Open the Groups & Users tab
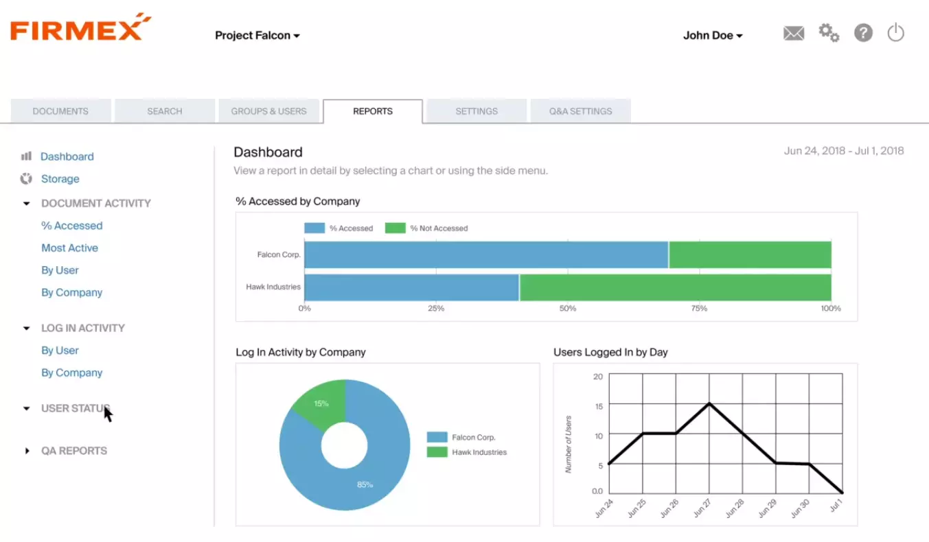 268,111
